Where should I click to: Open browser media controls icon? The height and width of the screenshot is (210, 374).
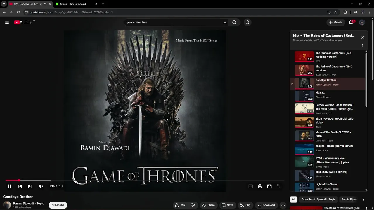click(356, 12)
